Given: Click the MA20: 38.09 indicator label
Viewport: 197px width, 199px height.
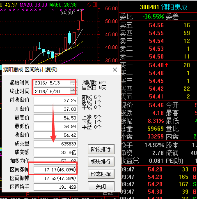Looking at the screenshot, I should (34, 5).
